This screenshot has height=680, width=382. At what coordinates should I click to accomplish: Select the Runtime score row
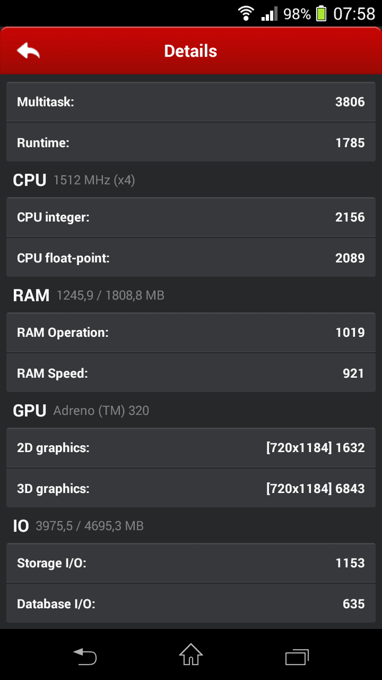click(191, 142)
